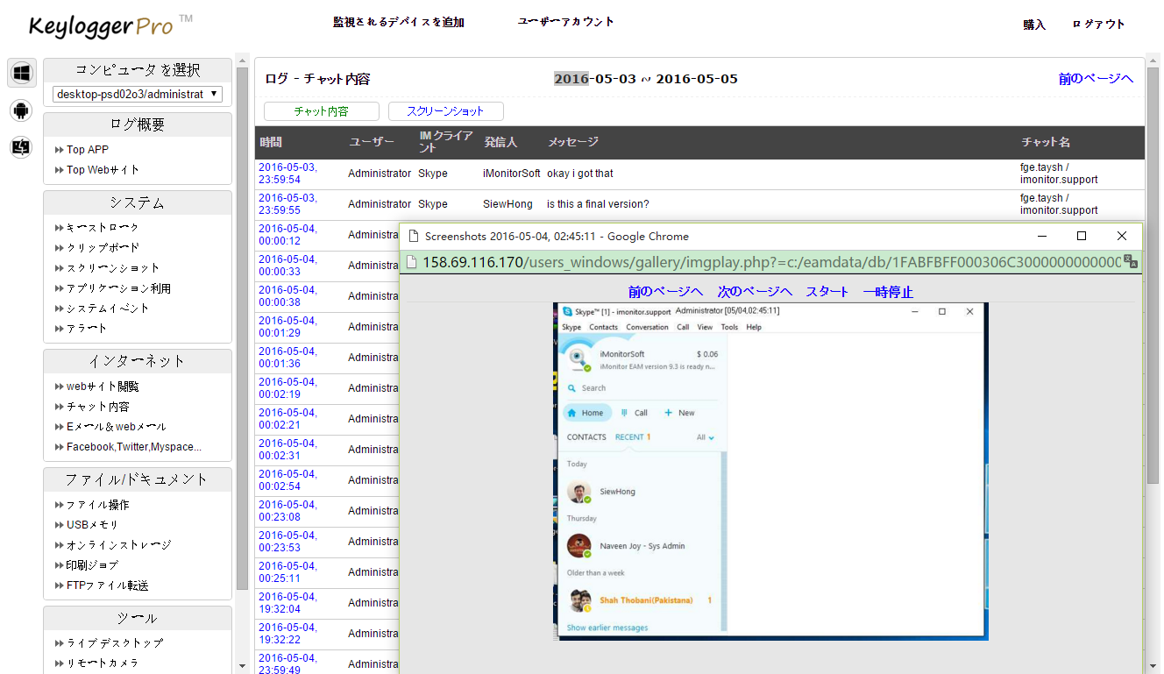Open キーストローク log

click(x=103, y=228)
